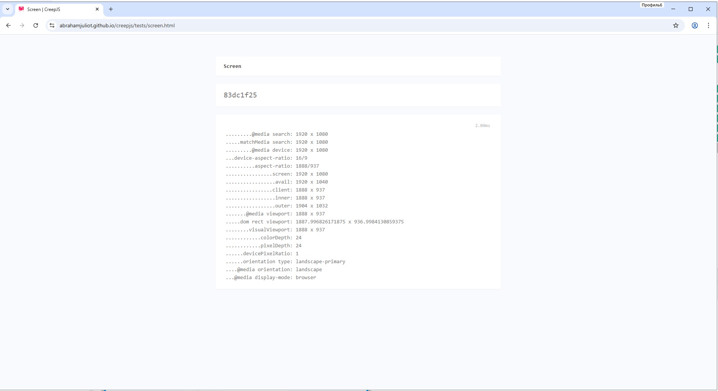Click the 'pixelDepth: 24' line
The image size is (718, 391).
tap(264, 246)
